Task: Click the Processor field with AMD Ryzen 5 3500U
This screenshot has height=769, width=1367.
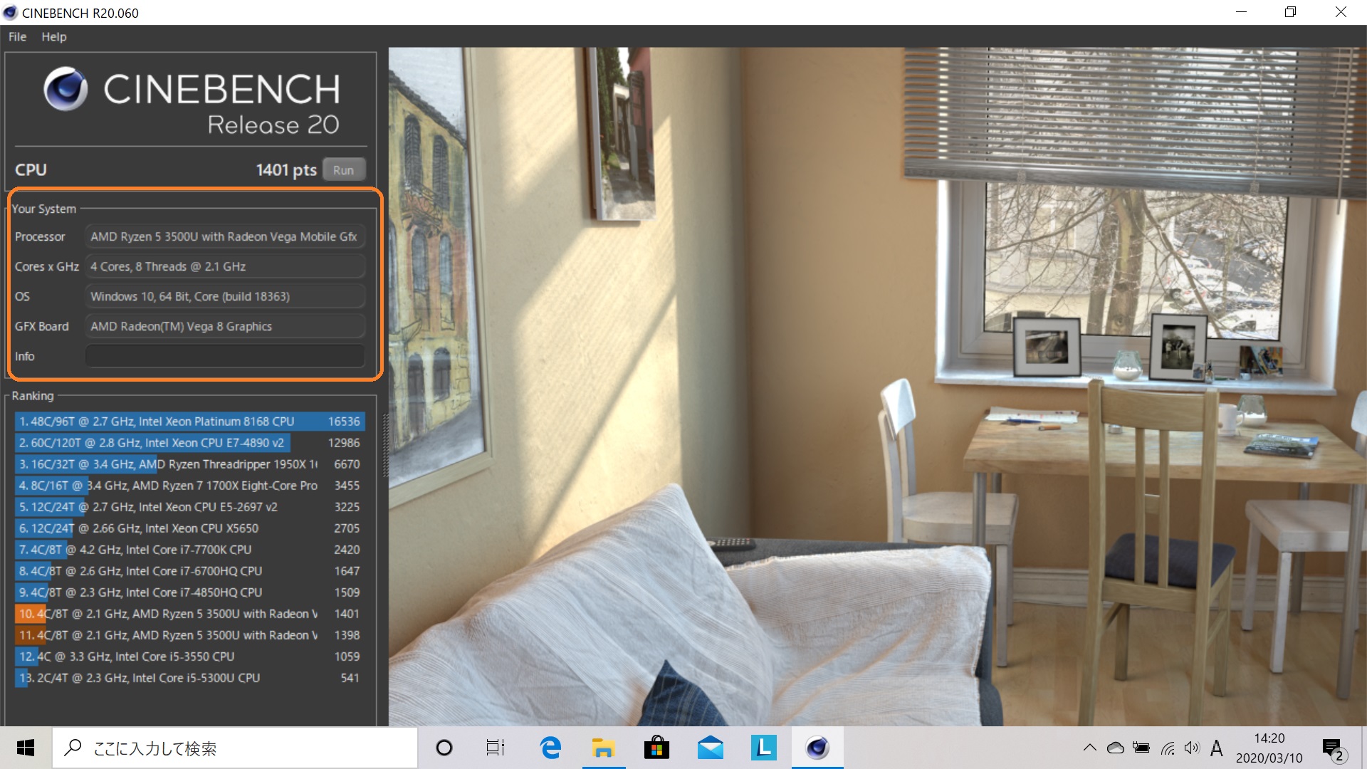Action: coord(225,236)
